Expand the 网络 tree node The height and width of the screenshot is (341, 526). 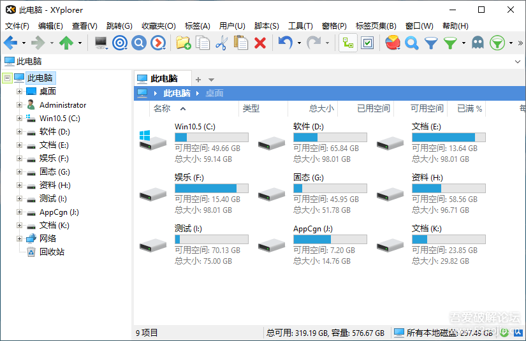20,239
